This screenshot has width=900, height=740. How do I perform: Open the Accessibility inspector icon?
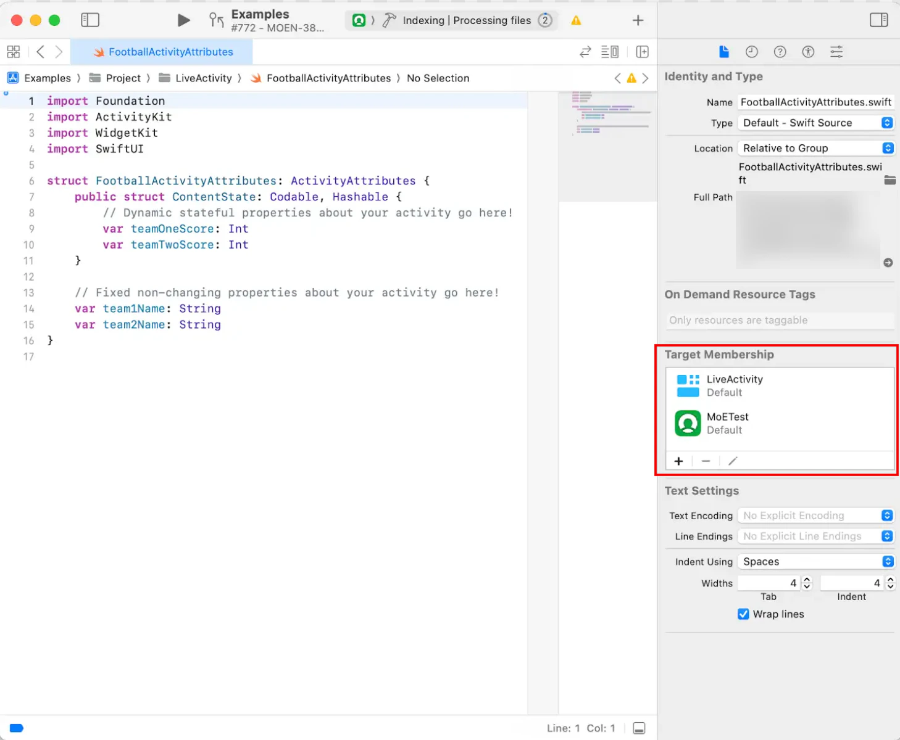(808, 52)
